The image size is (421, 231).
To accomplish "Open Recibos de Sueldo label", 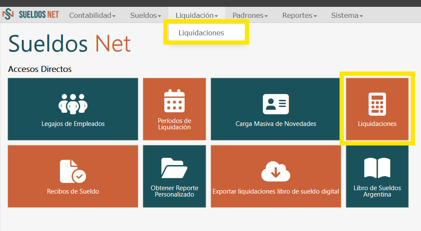I will (x=73, y=191).
